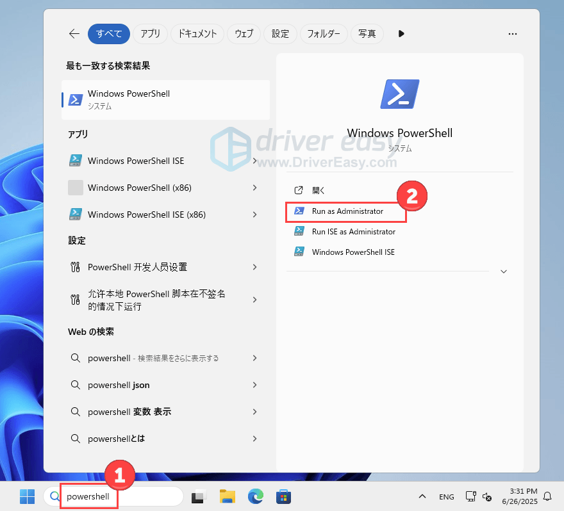Select Run as Administrator
Screen dimensions: 564x511
pos(346,212)
